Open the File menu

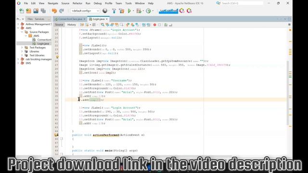coord(26,3)
